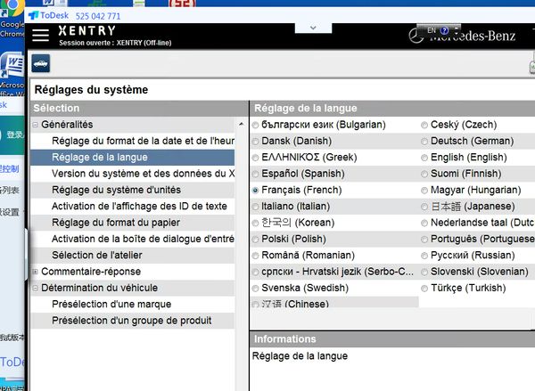The width and height of the screenshot is (535, 391).
Task: Choose the Dansk (Danish) radio button
Action: tap(255, 142)
